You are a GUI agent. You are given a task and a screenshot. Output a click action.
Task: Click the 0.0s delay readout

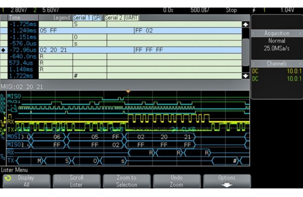point(168,10)
